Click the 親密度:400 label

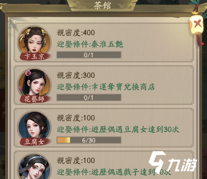click(76, 32)
